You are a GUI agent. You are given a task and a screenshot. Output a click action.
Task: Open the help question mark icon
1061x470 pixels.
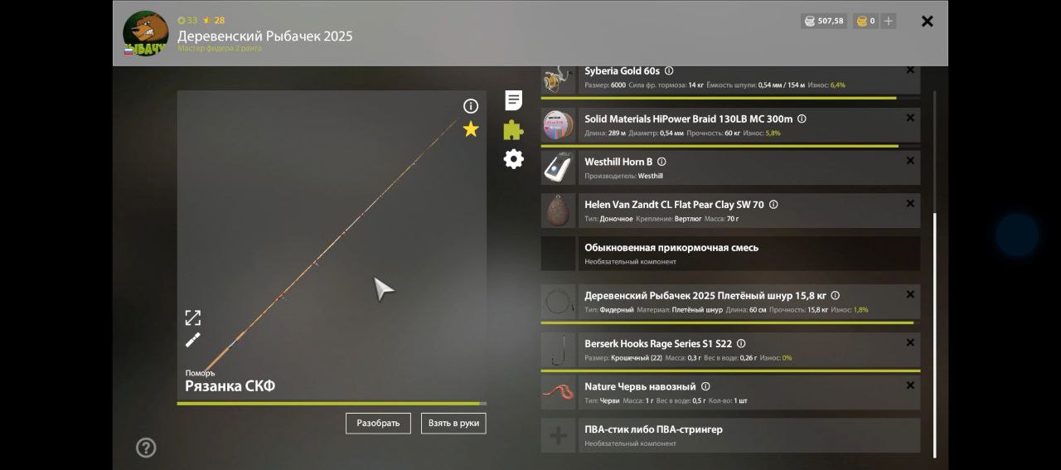coord(146,448)
